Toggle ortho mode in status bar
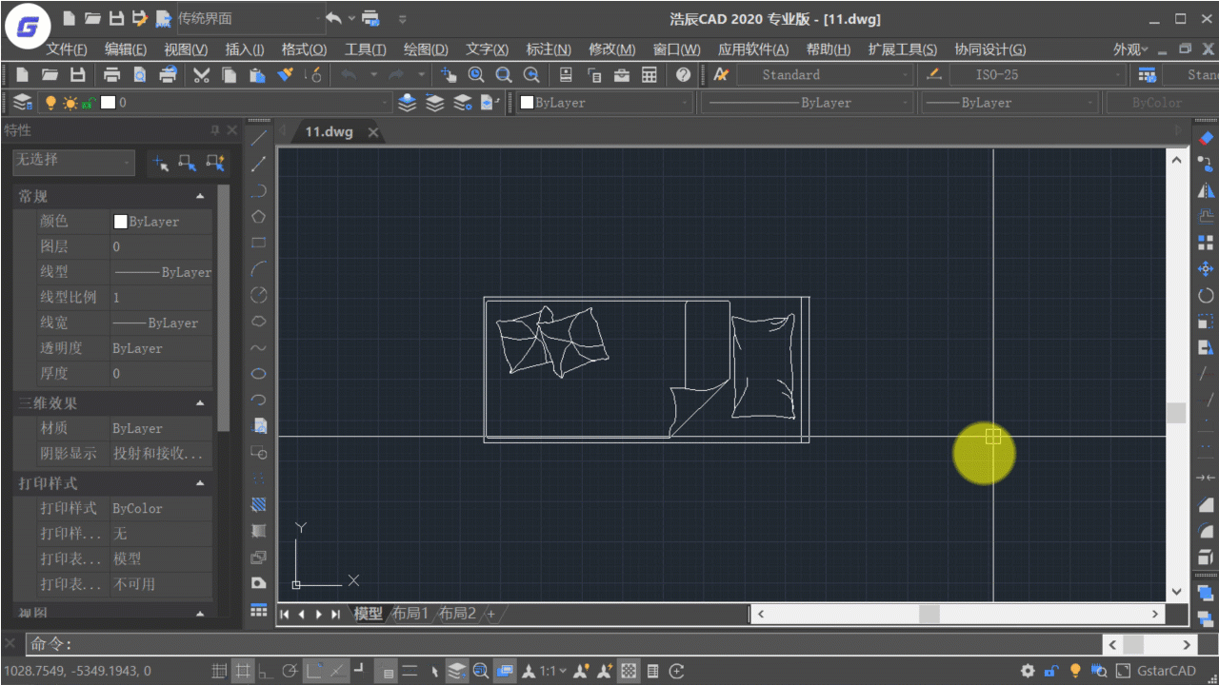 [266, 671]
